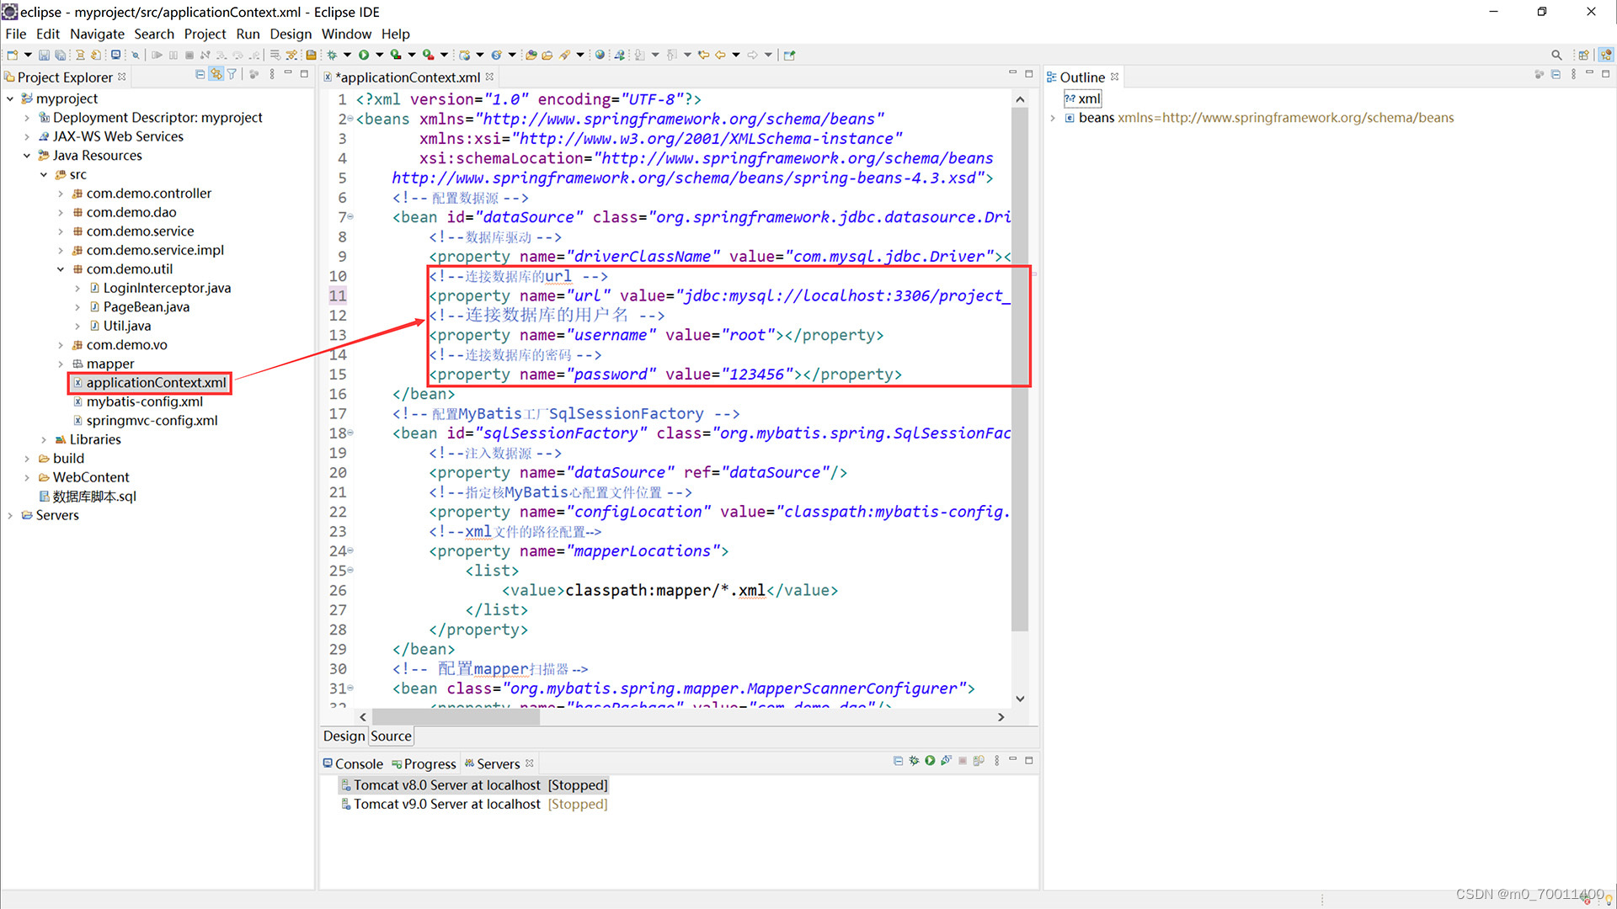
Task: Start the server in the Servers view toolbar
Action: pyautogui.click(x=930, y=761)
